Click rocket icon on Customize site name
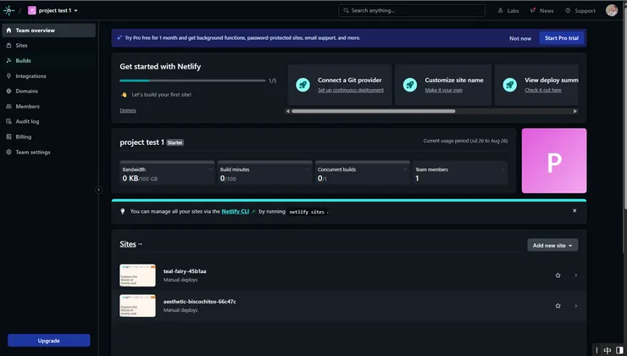Screen dimensions: 627x356 pos(410,85)
